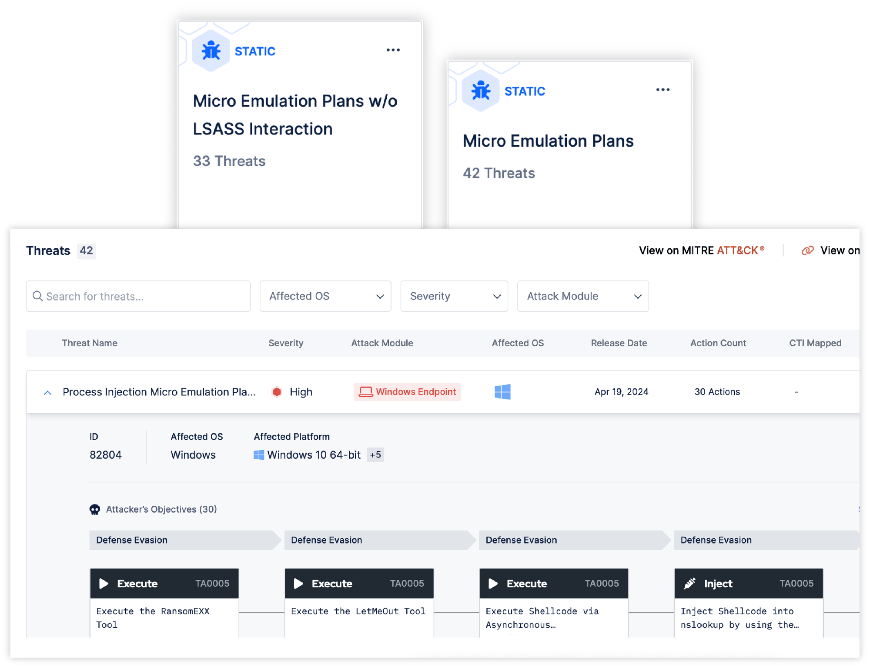Collapse the Process Injection threat row chevron
This screenshot has height=668, width=870.
(x=47, y=392)
